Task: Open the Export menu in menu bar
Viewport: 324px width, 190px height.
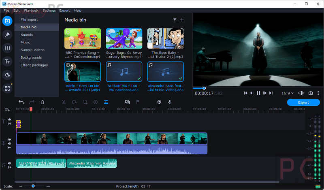Action: click(64, 11)
